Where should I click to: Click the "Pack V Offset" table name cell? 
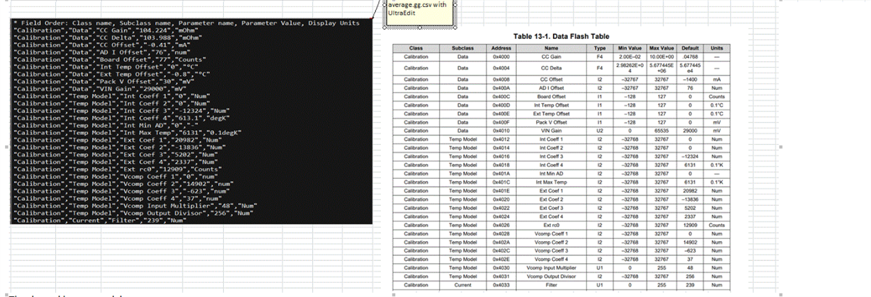click(x=550, y=122)
